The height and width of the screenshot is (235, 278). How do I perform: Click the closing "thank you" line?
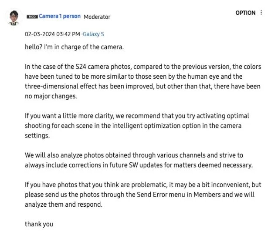tap(39, 224)
